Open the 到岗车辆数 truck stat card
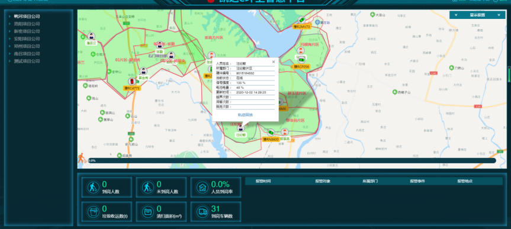Screen dimensions: 511x229 [x=216, y=212]
